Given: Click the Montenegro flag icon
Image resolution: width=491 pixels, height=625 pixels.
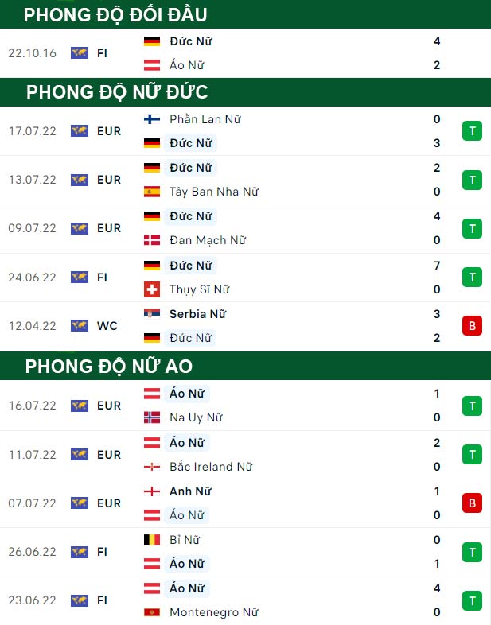Looking at the screenshot, I should point(152,612).
